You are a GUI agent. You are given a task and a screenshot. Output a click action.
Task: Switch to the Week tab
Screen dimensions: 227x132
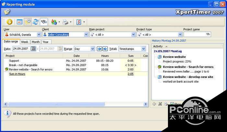pos(25,42)
